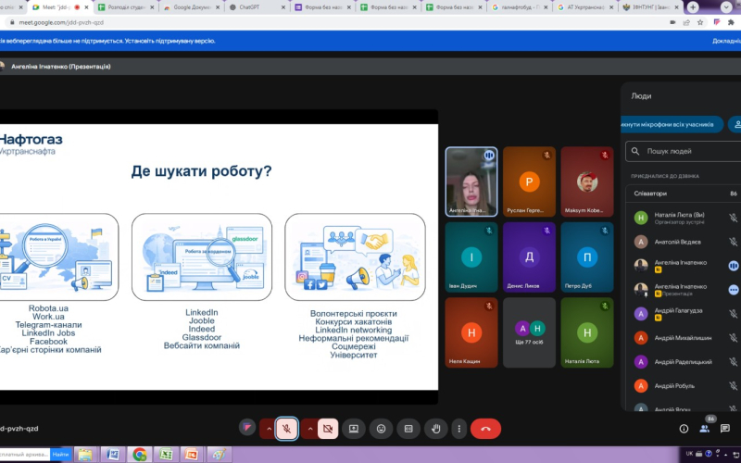Click the taskbar search 'Найти' button
Image resolution: width=741 pixels, height=463 pixels.
pyautogui.click(x=60, y=454)
